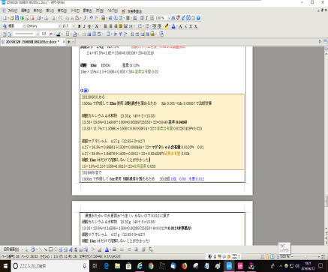Click the Redo arrow icon
This screenshot has width=328, height=272.
[x=96, y=18]
